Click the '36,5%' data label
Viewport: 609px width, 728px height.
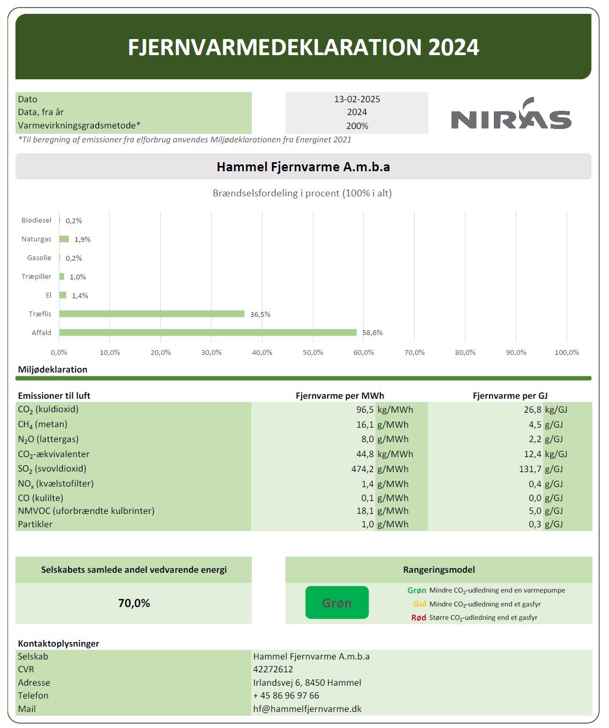point(260,314)
